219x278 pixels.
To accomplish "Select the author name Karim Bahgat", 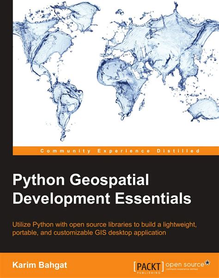I will click(40, 265).
